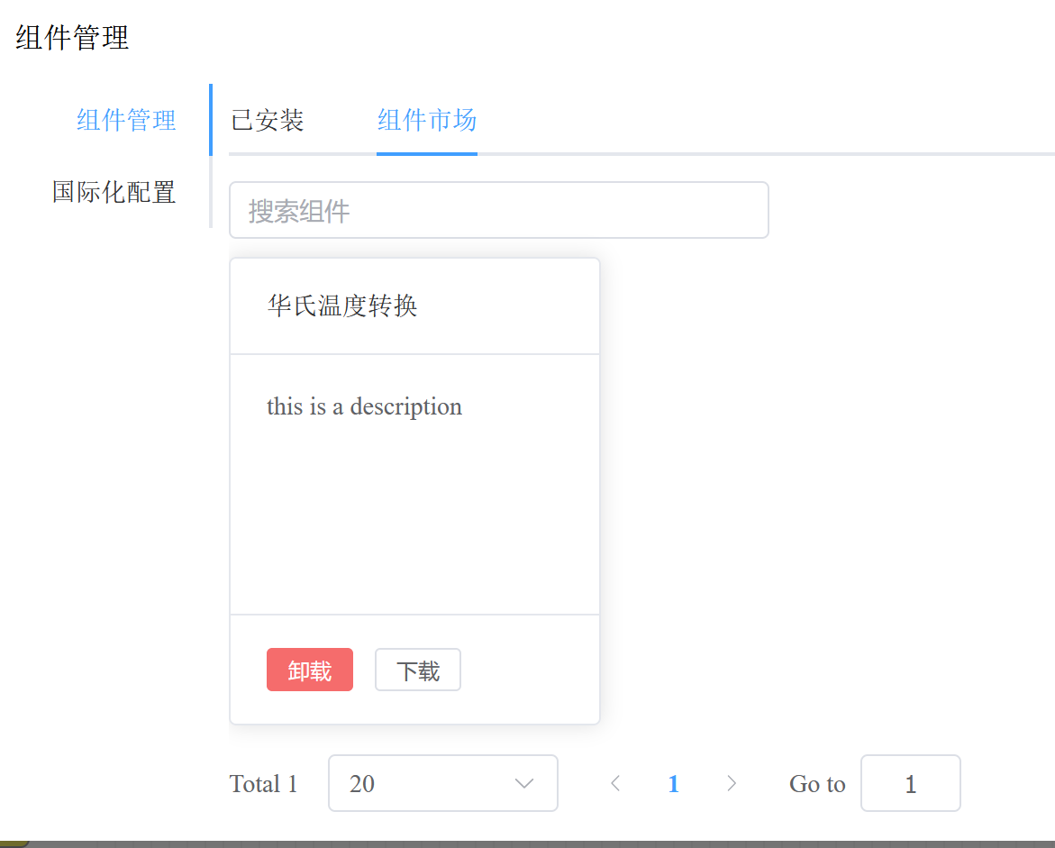Click the card footer beside 下载 button
This screenshot has height=848, width=1055.
click(527, 670)
